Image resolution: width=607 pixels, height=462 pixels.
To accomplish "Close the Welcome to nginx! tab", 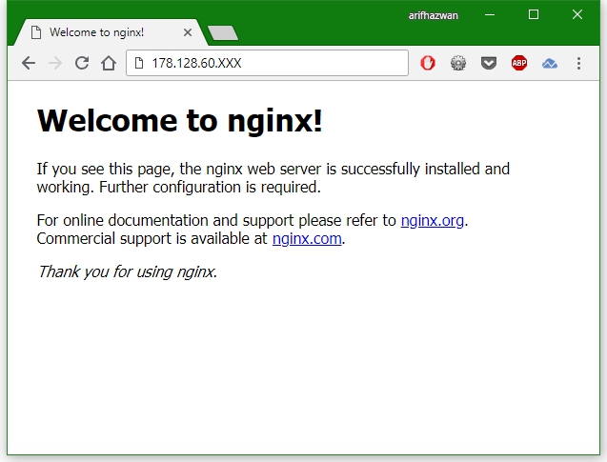I will tap(188, 32).
